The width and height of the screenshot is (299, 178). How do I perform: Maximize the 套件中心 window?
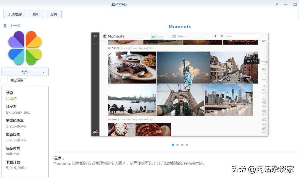pos(295,4)
